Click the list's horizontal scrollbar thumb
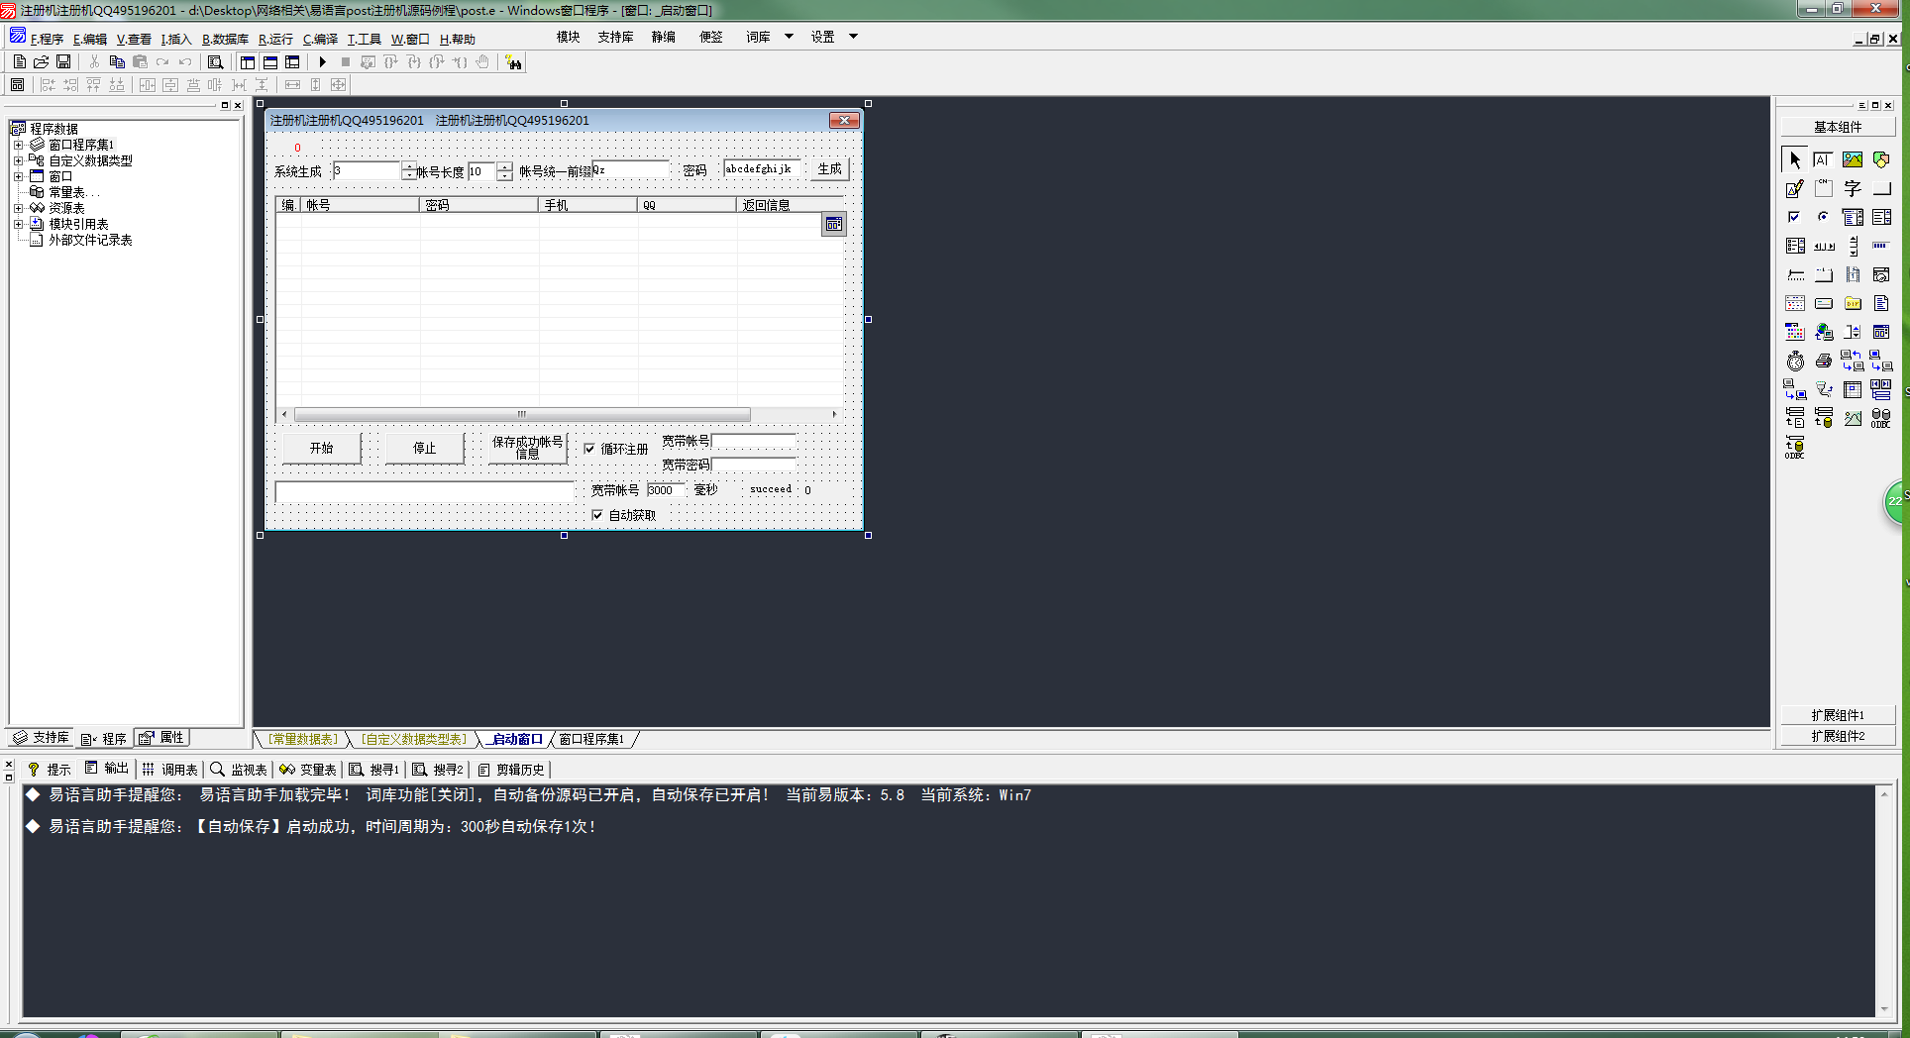 pyautogui.click(x=521, y=414)
